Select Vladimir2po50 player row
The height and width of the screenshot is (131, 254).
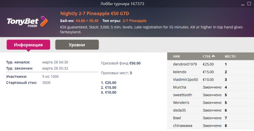click(210, 79)
